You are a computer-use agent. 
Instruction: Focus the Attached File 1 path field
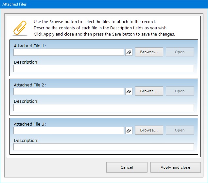pyautogui.click(x=69, y=52)
